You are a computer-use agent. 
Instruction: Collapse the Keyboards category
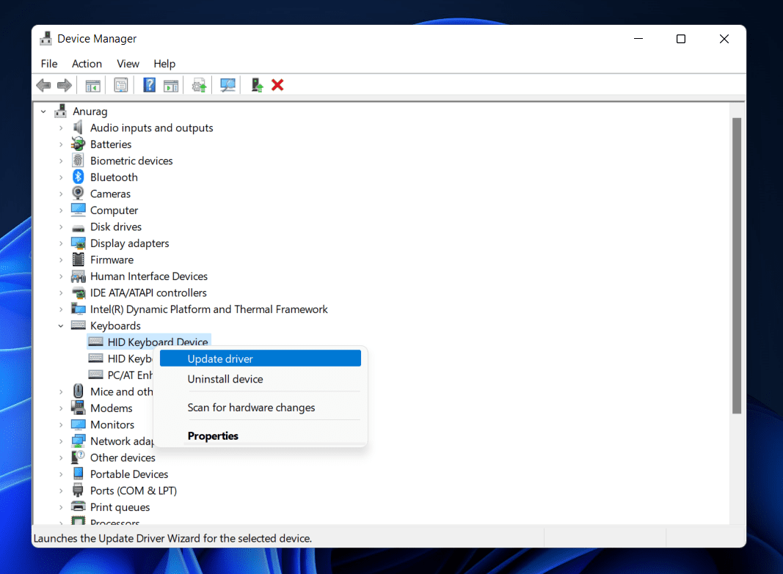[x=62, y=325]
